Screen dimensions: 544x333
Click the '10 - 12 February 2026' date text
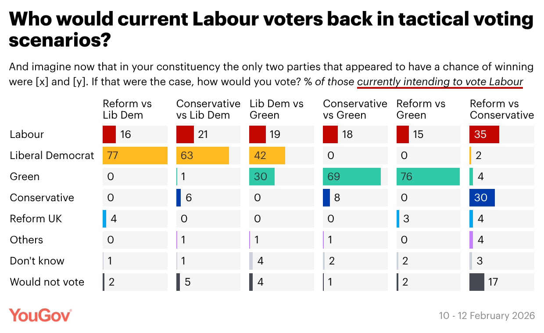point(487,316)
